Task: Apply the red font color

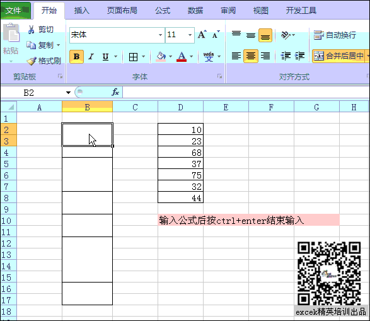Action: tap(182, 57)
